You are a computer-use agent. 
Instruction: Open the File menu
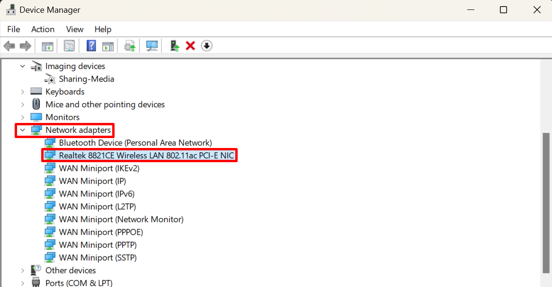click(x=13, y=29)
